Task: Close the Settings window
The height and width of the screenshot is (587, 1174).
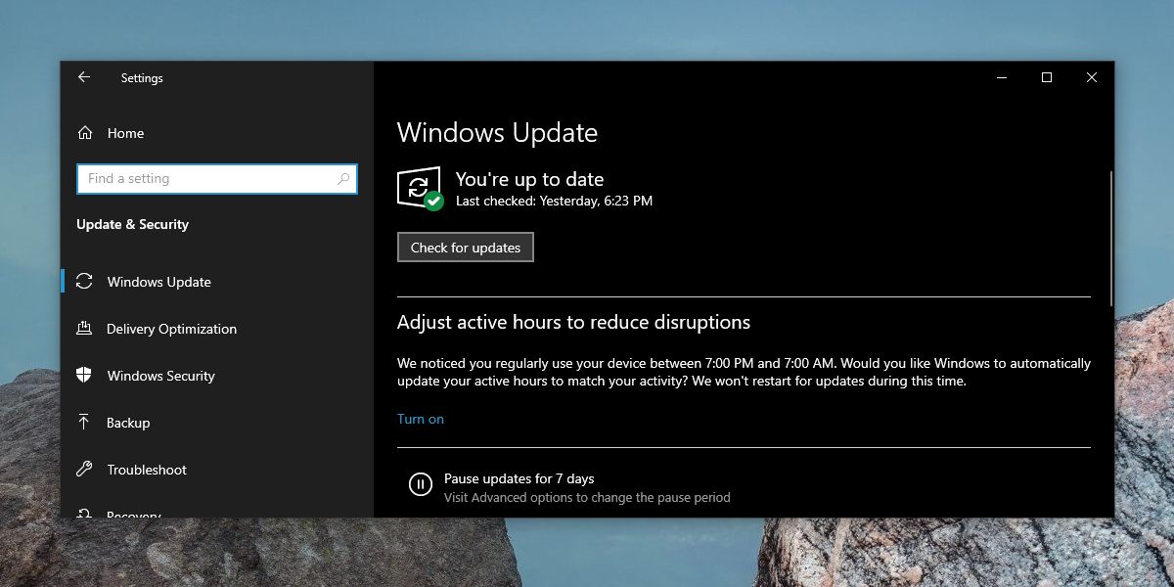Action: (1092, 77)
